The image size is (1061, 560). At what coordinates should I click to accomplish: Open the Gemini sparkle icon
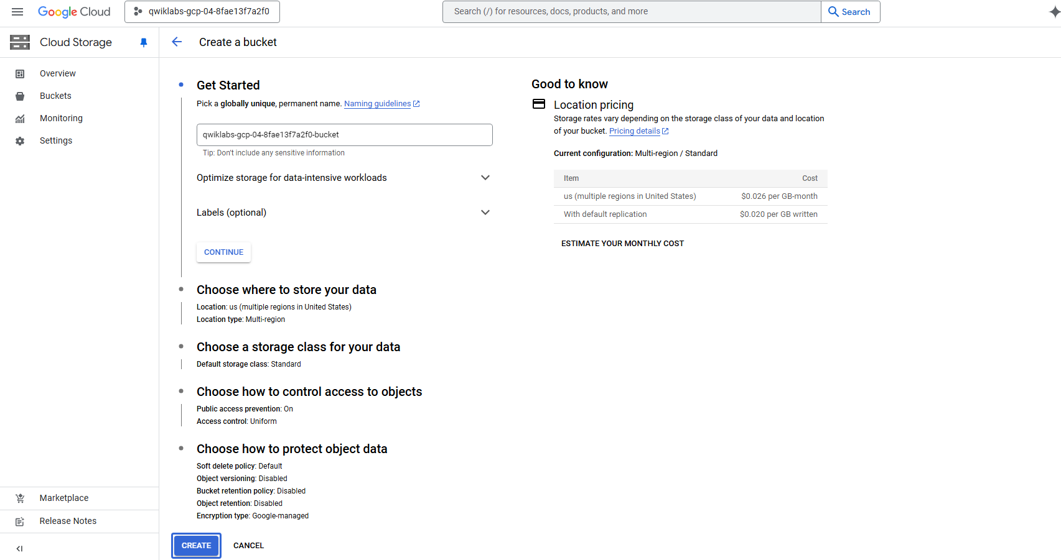(x=1054, y=12)
